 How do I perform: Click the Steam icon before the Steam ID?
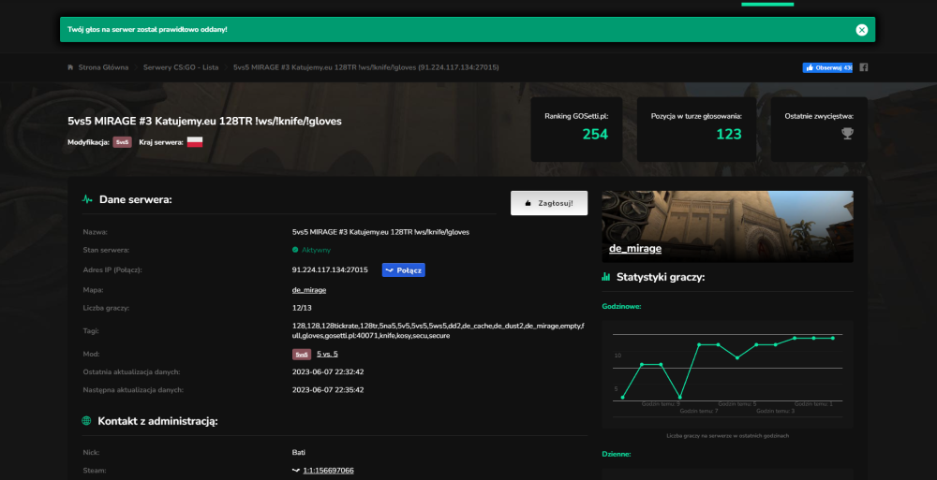pos(295,471)
